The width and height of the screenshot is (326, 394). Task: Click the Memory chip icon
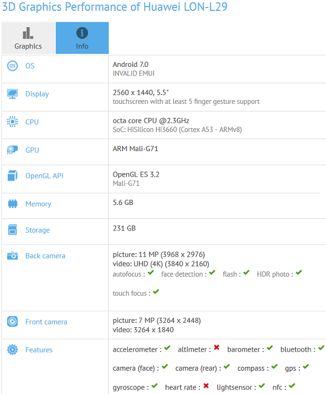[x=12, y=204]
